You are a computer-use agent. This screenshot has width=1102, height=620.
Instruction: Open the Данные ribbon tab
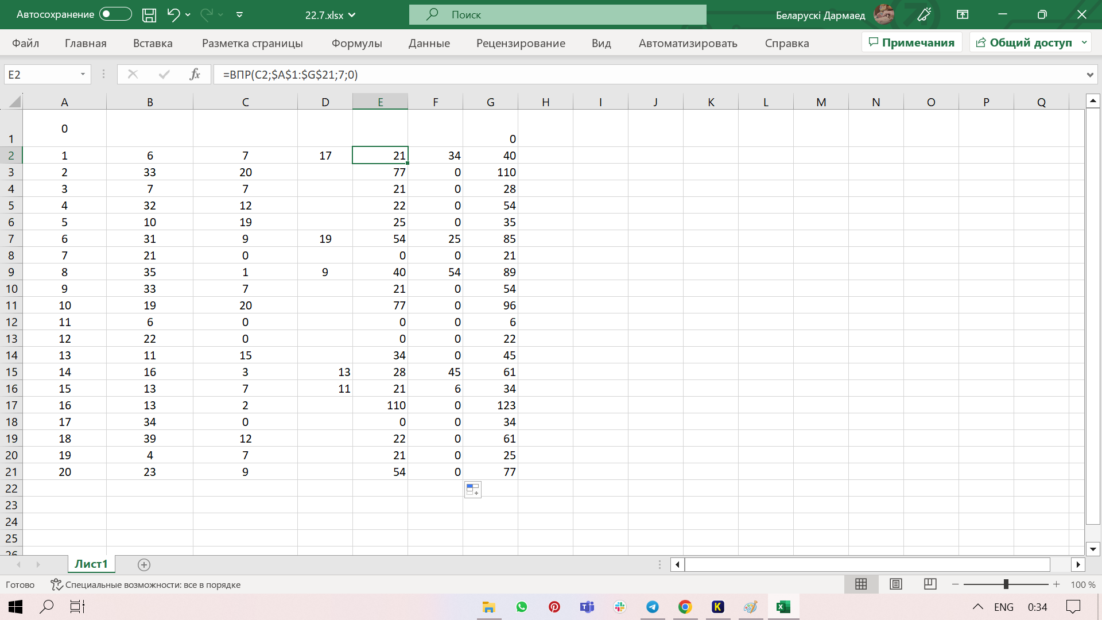point(429,43)
